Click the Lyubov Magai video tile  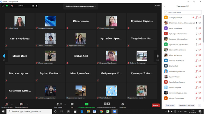click(x=20, y=21)
